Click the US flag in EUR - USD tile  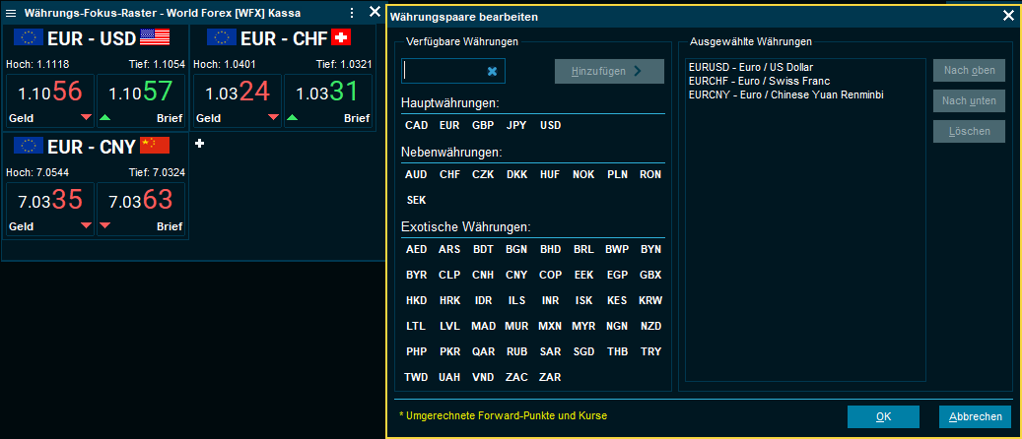tap(155, 37)
